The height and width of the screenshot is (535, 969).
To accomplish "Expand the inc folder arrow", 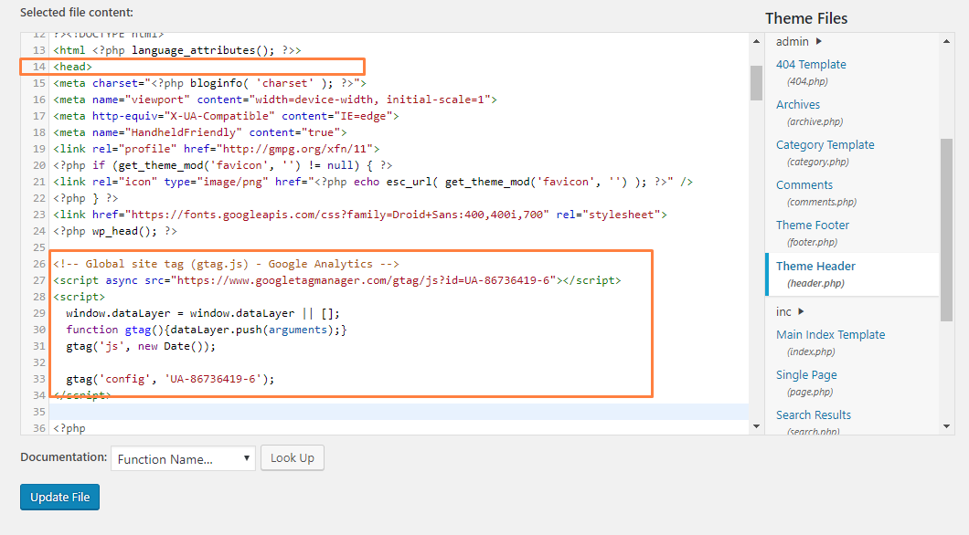I will (x=802, y=311).
